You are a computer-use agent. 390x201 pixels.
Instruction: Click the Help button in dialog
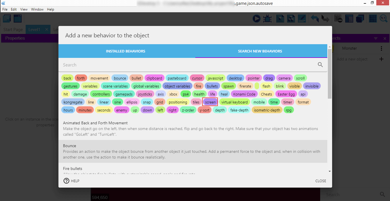pos(71,181)
